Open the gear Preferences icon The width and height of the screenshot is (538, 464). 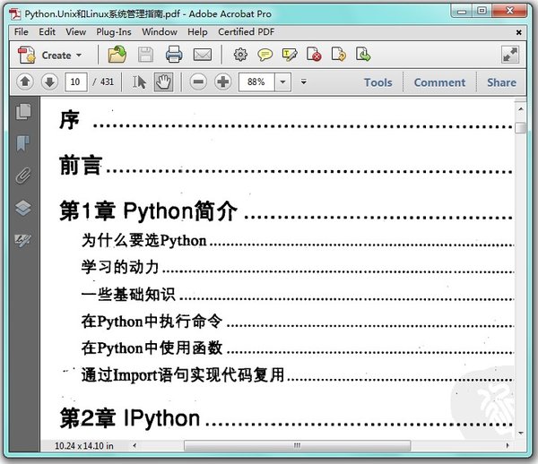click(240, 55)
